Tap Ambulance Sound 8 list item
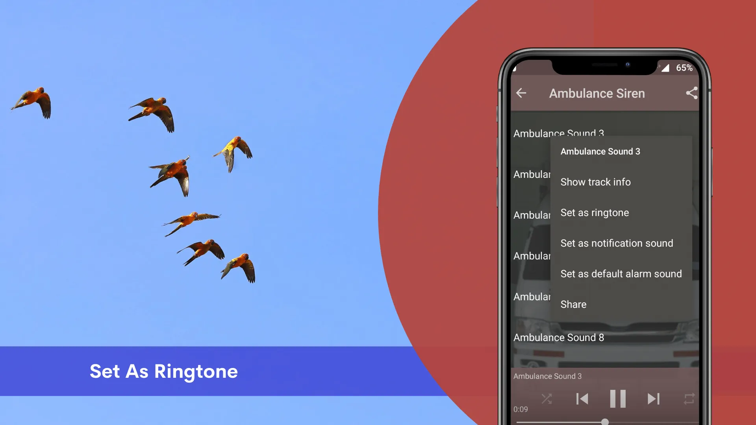 (x=559, y=337)
